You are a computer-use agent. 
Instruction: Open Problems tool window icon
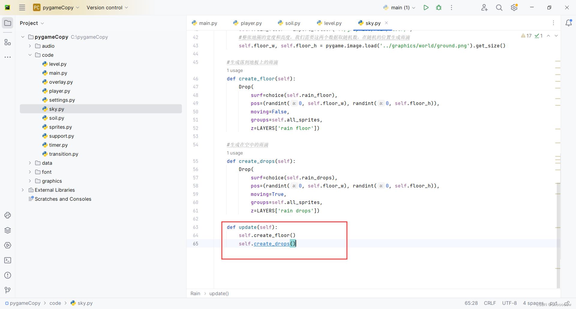8,275
